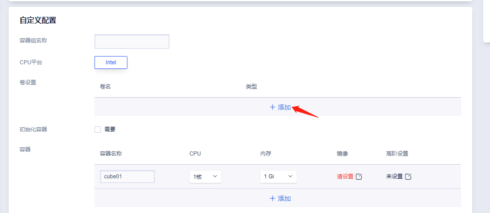Screen dimensions: 490x213
Task: Open the memory dropdown showing 1 Gi
Action: pos(279,177)
